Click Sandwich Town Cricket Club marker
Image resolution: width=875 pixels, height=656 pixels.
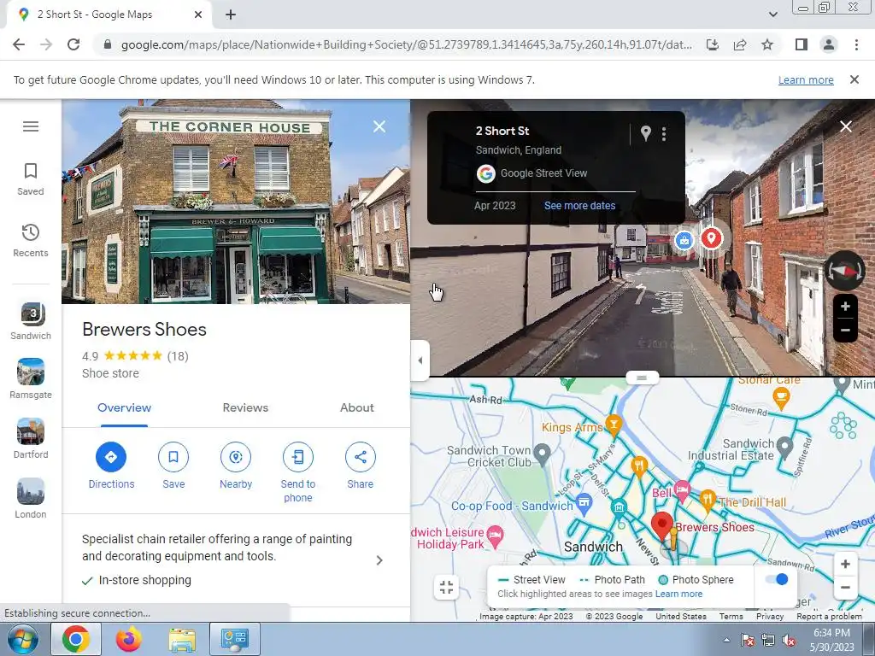click(x=543, y=454)
